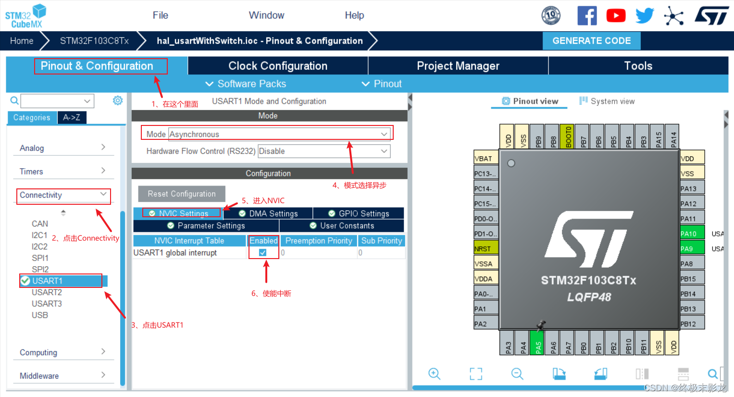
Task: Rotate the chip view clockwise
Action: (559, 374)
